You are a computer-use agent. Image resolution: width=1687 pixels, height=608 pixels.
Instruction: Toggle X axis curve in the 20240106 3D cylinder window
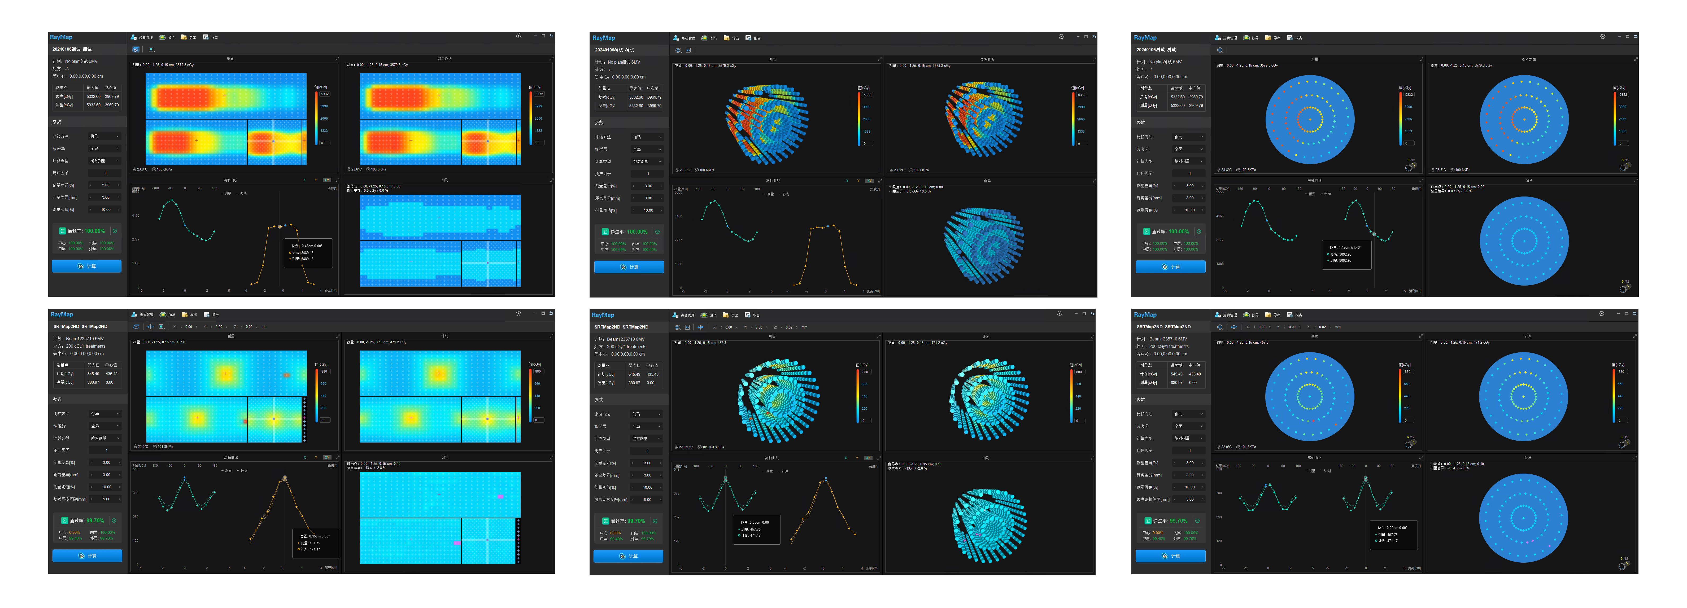tap(847, 181)
